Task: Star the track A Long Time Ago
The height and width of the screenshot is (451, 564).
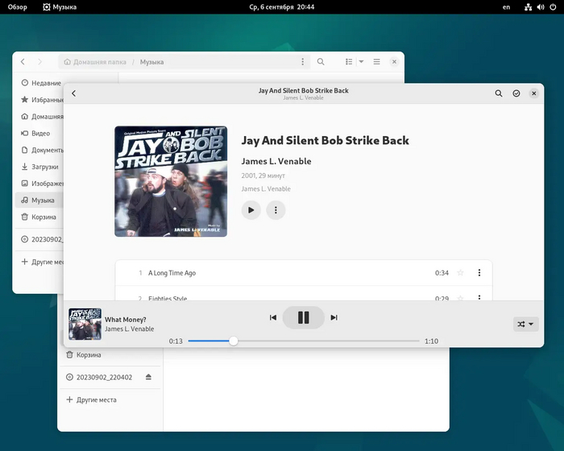Action: [x=460, y=273]
